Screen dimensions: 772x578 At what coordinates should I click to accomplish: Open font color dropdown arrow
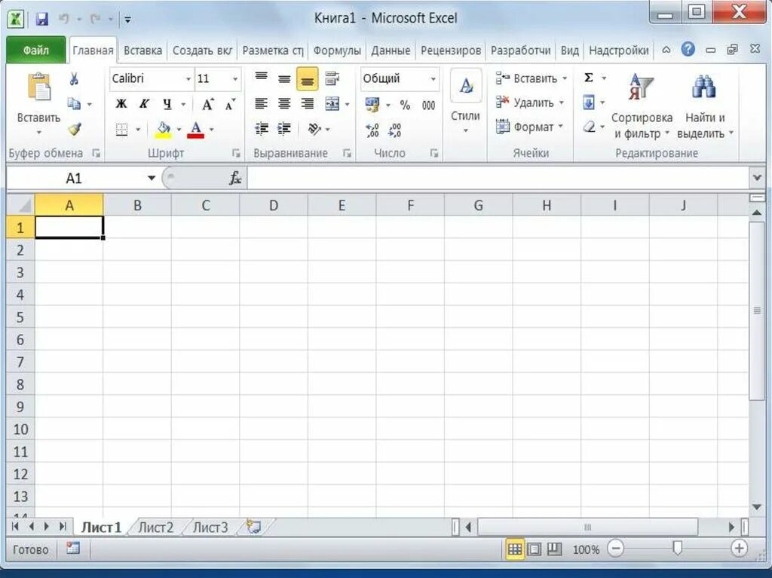(x=212, y=130)
